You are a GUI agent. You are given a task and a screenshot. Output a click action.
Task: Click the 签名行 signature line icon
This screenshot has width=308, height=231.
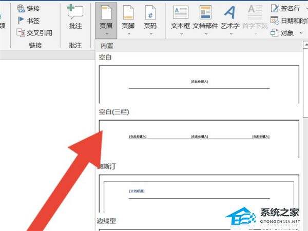click(275, 8)
